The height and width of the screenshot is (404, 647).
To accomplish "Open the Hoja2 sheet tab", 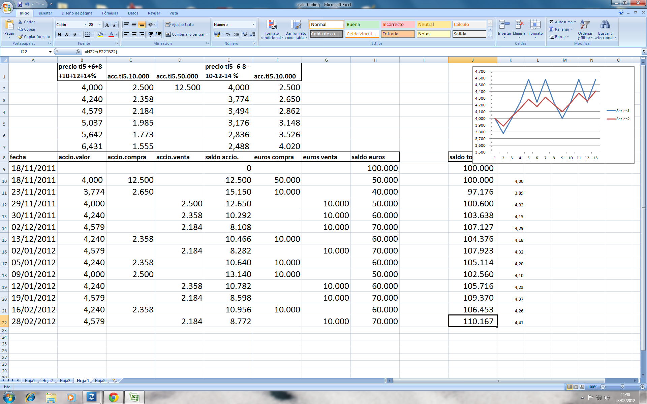I will [48, 380].
